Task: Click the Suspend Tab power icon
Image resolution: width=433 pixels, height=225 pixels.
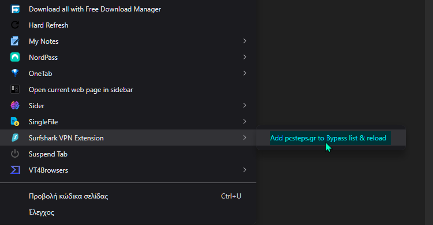Action: coord(15,154)
